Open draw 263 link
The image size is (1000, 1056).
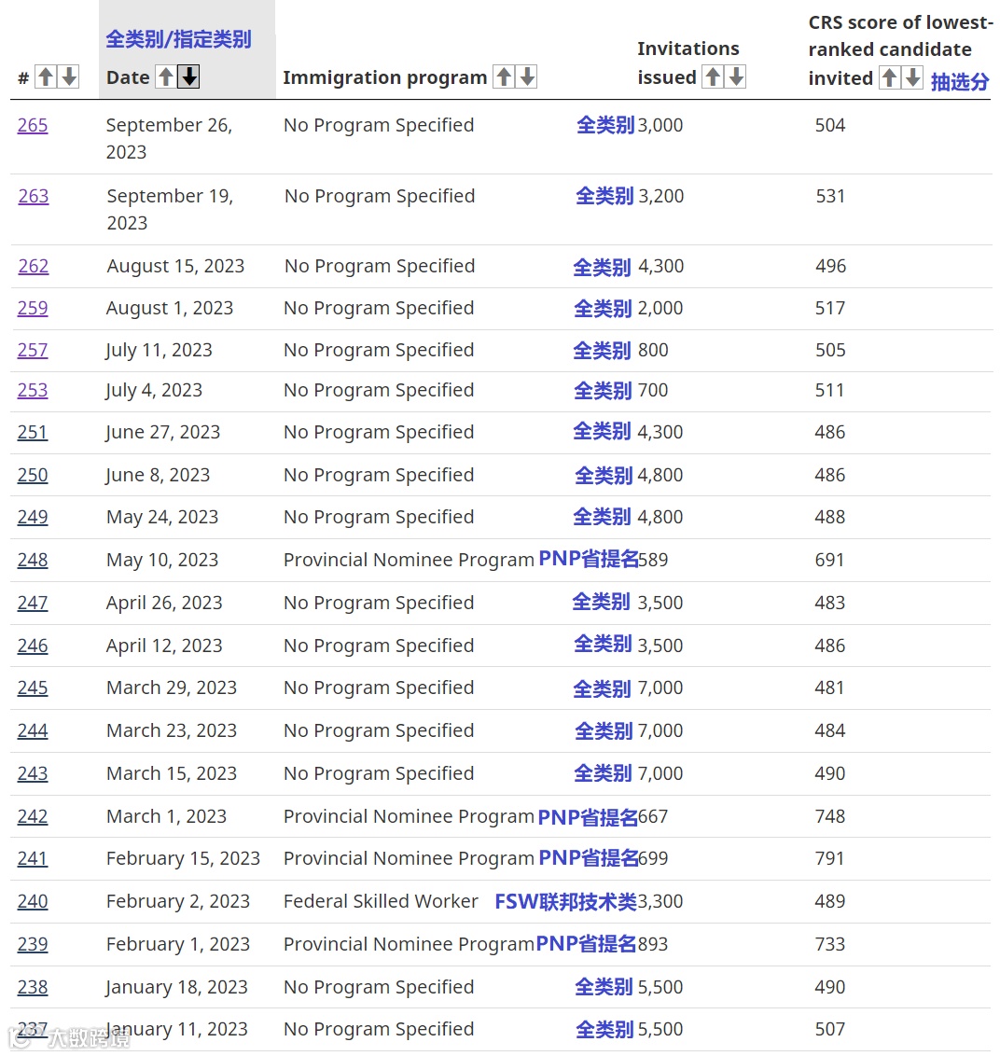click(x=33, y=196)
